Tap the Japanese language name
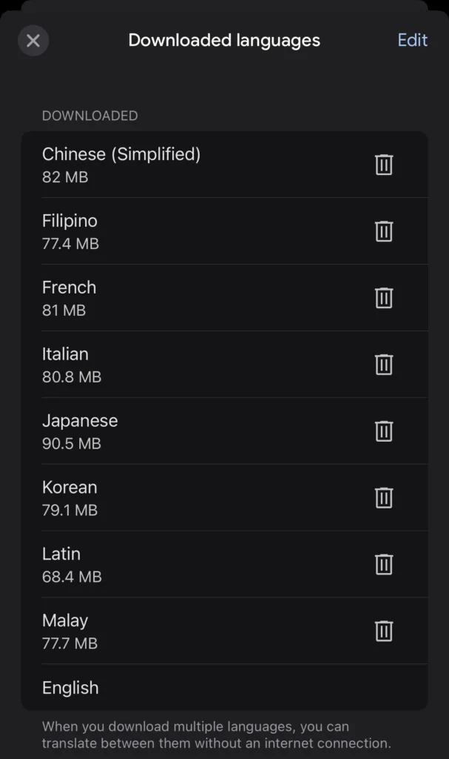 tap(80, 421)
